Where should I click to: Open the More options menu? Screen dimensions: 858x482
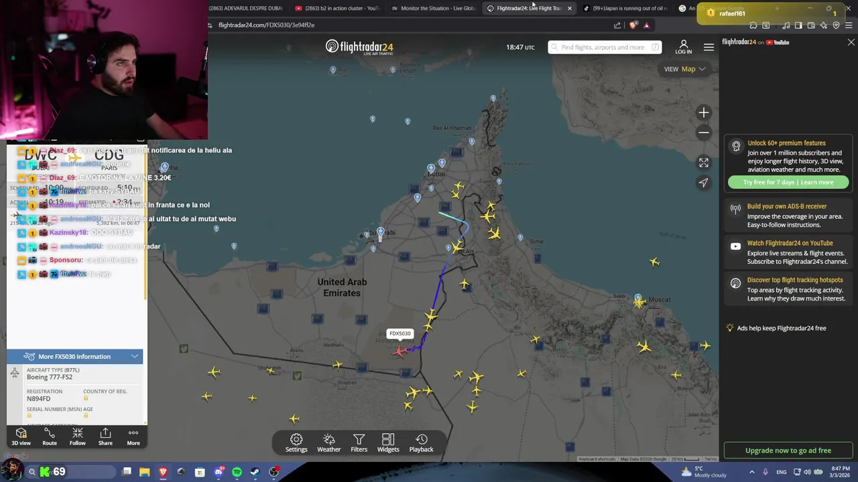pos(133,437)
